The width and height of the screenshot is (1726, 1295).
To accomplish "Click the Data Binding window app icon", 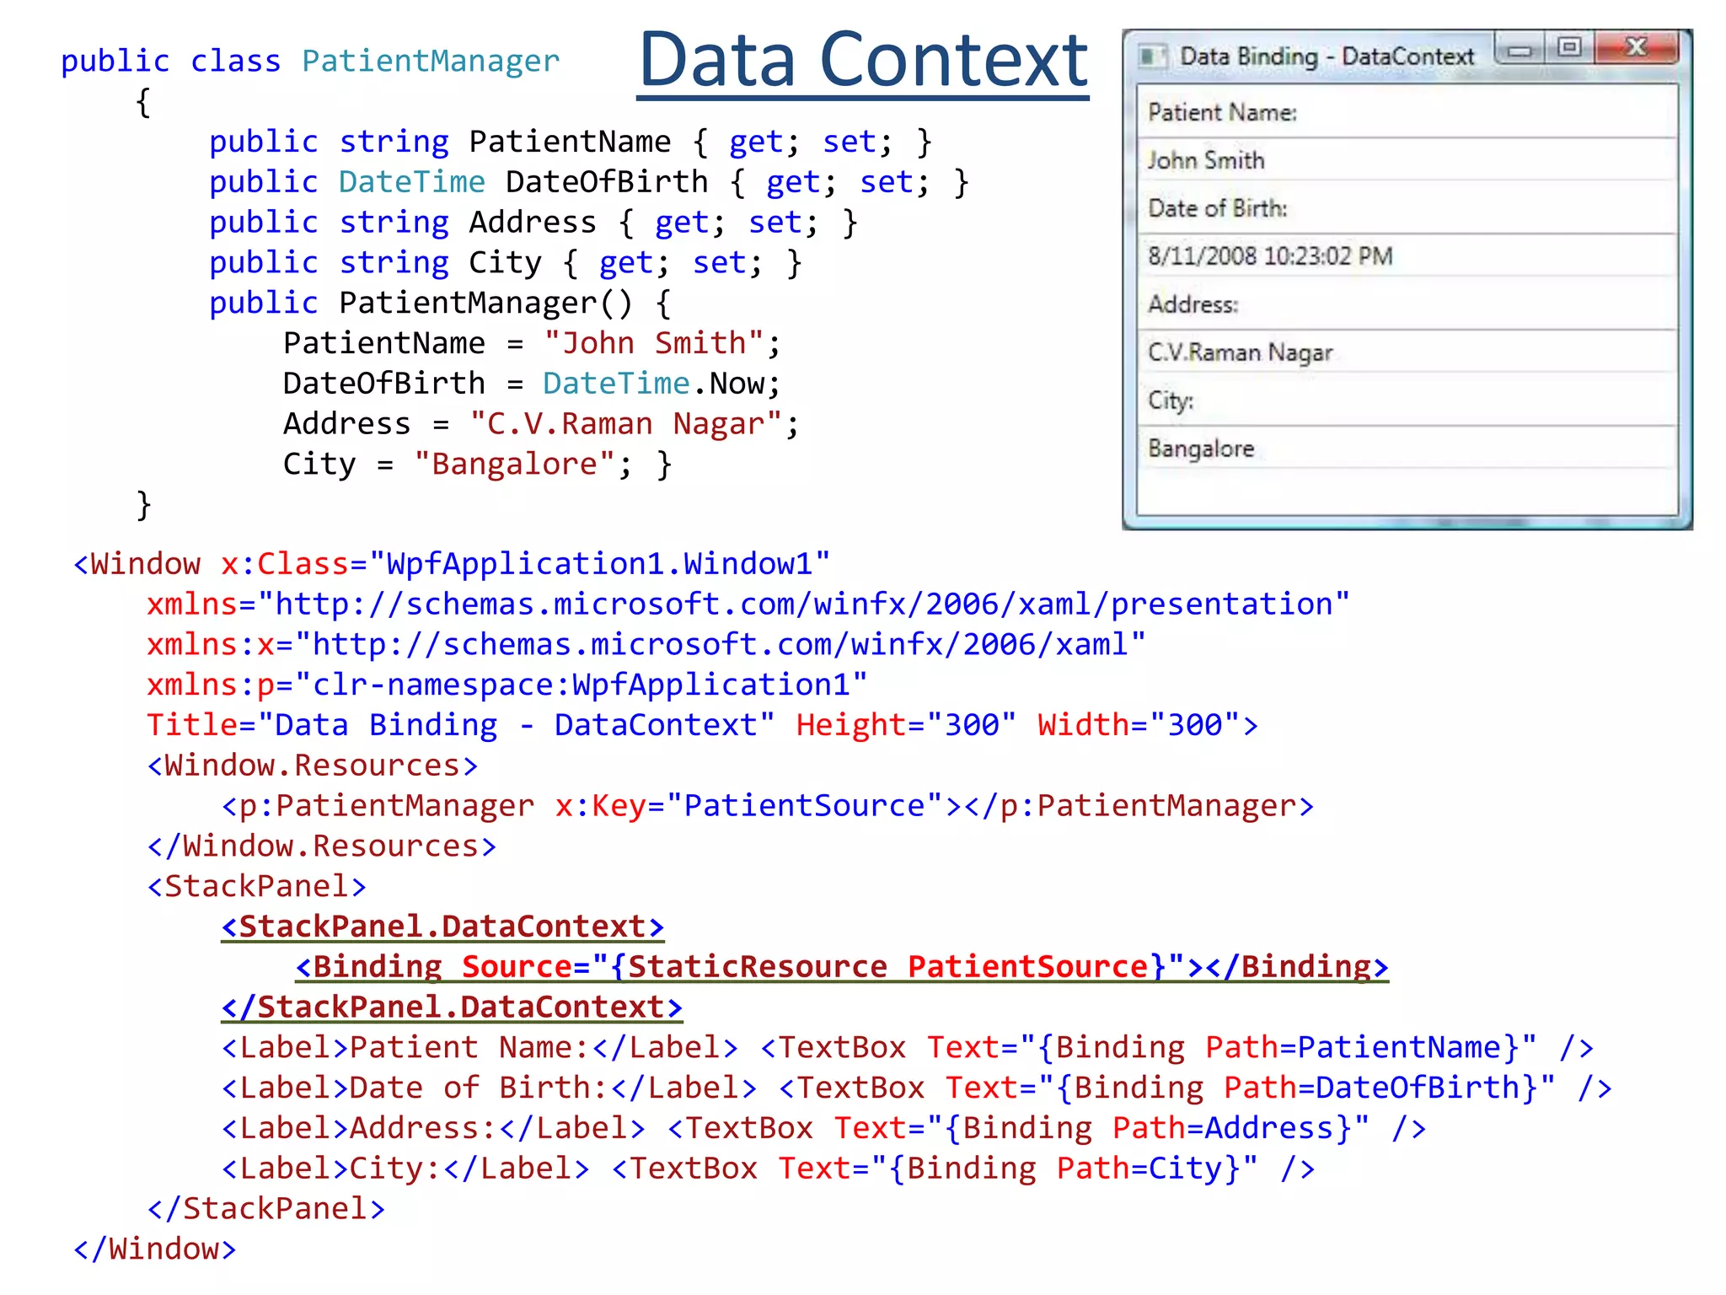I will [x=1151, y=56].
